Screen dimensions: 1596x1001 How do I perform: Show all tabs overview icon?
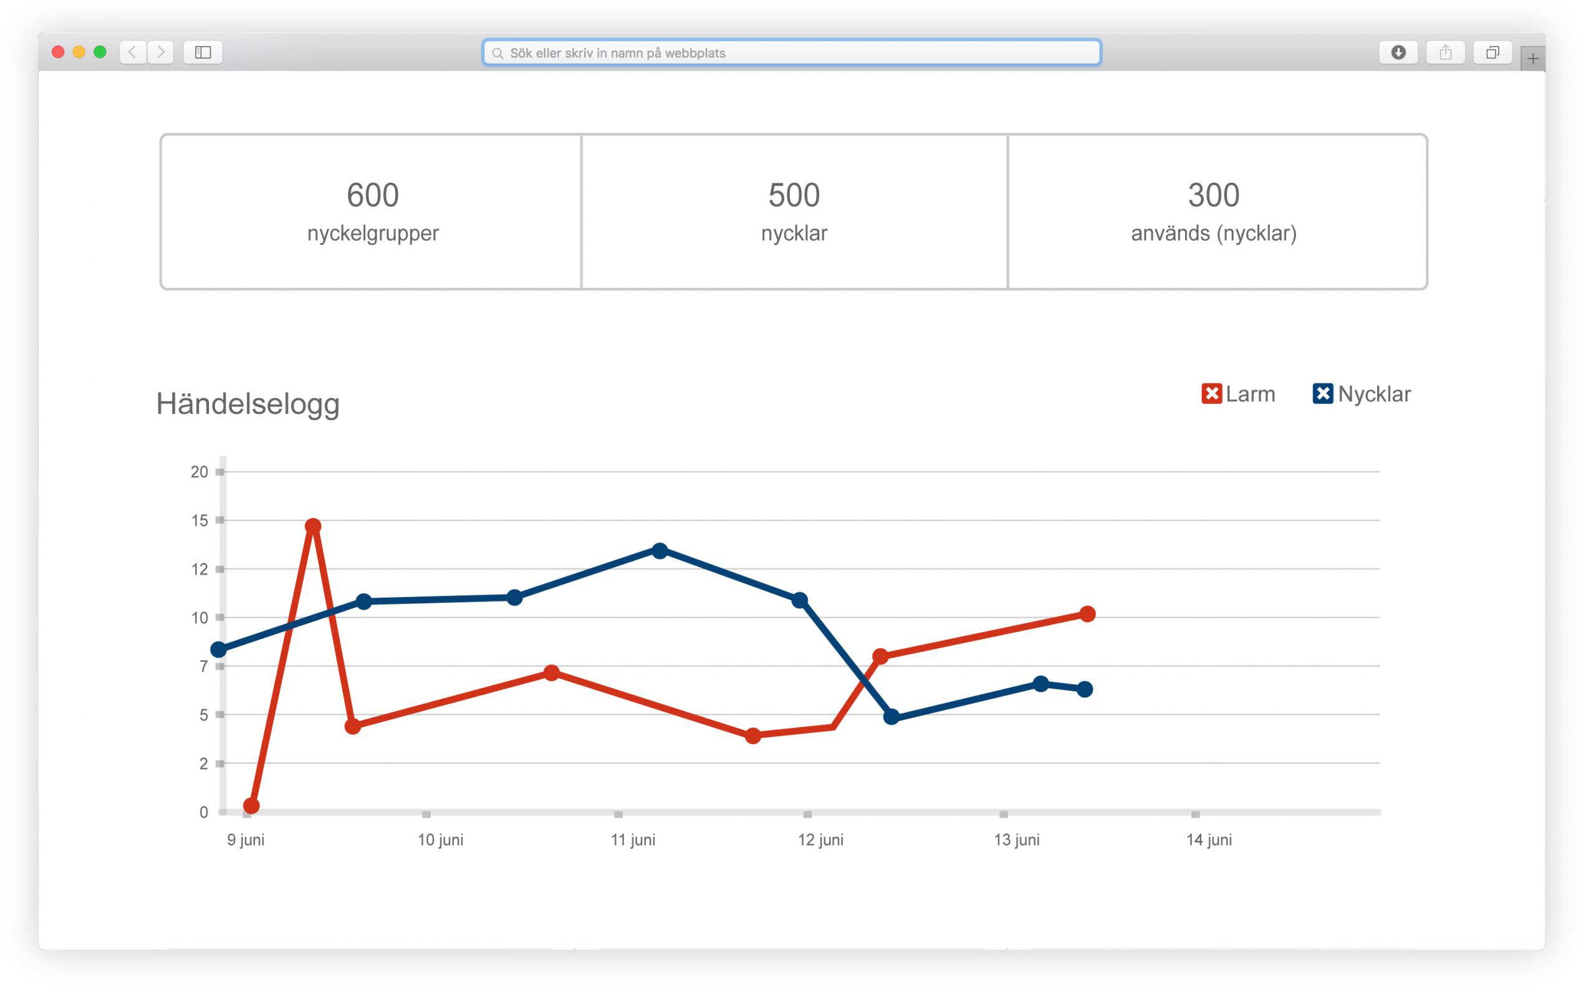coord(1492,52)
